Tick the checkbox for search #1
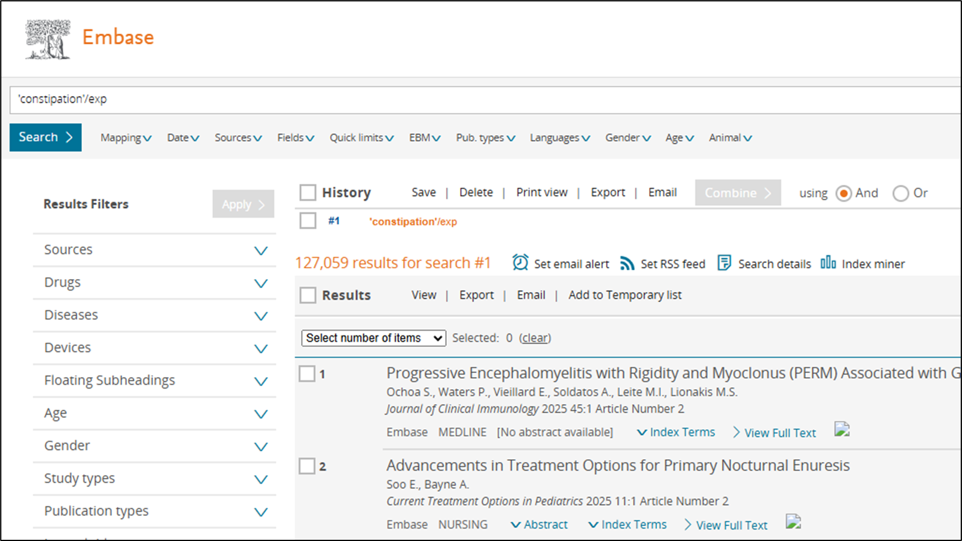The image size is (962, 541). (x=308, y=221)
